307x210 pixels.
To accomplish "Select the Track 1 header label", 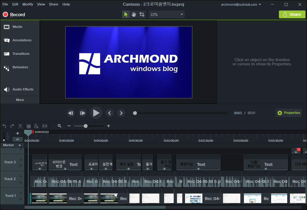I will pos(10,196).
